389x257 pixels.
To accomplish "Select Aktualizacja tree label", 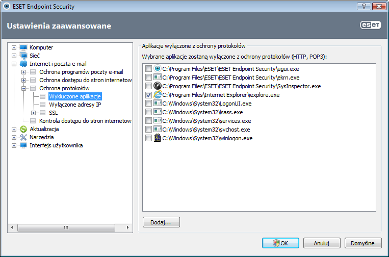I will 44,129.
